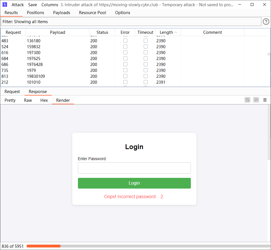Screen dimensions: 271x250
Task: Open response viewer hamburger menu
Action: pyautogui.click(x=265, y=100)
